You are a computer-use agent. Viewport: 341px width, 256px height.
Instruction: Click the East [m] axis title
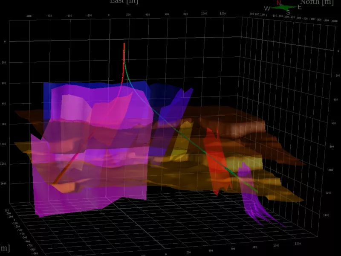[x=124, y=2]
